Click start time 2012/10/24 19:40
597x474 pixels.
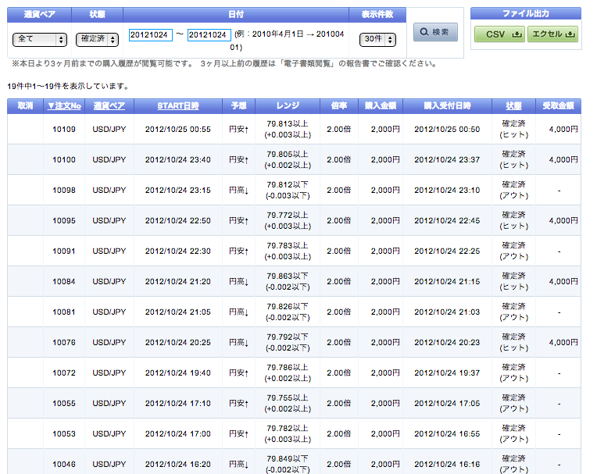pos(178,372)
